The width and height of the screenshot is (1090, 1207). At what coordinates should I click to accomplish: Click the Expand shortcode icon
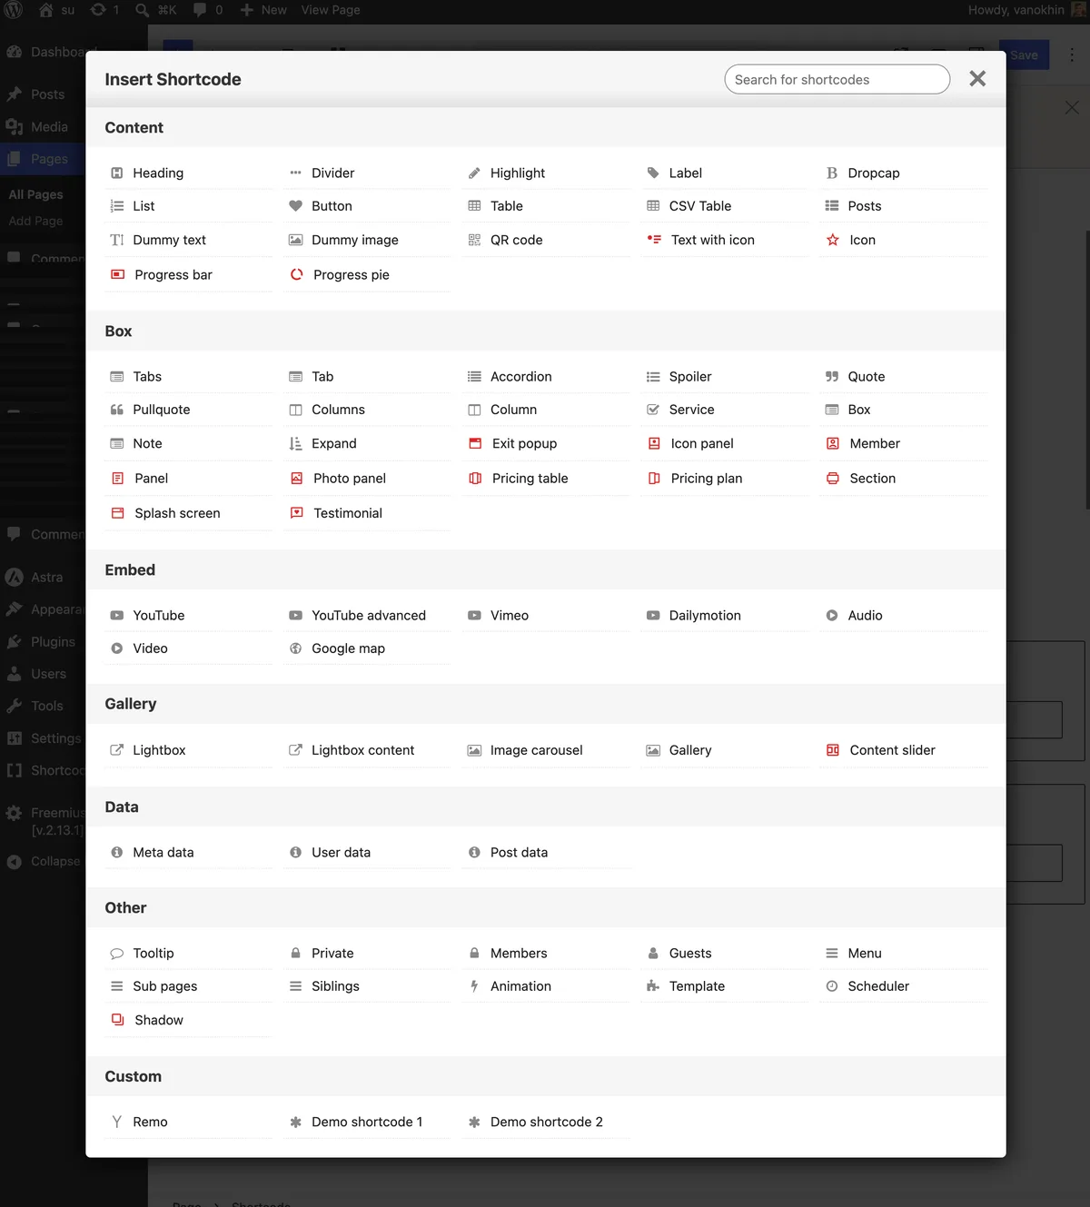click(295, 443)
